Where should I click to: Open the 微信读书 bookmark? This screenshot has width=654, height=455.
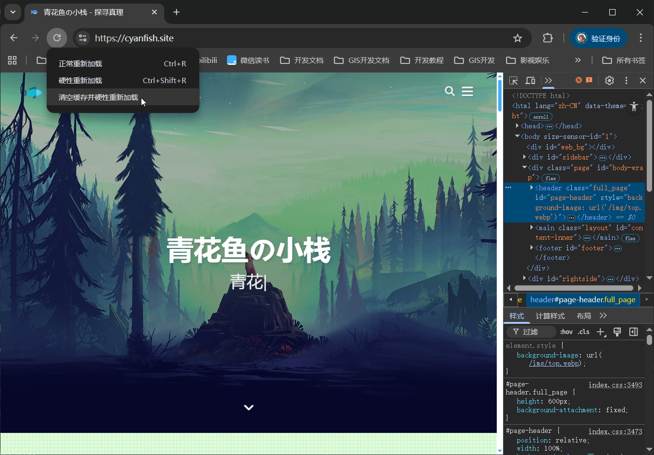[248, 60]
